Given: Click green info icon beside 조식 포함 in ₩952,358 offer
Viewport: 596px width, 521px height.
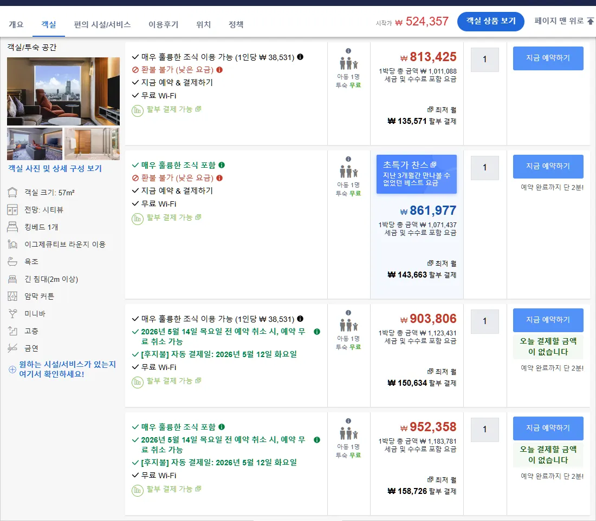Looking at the screenshot, I should pos(222,427).
